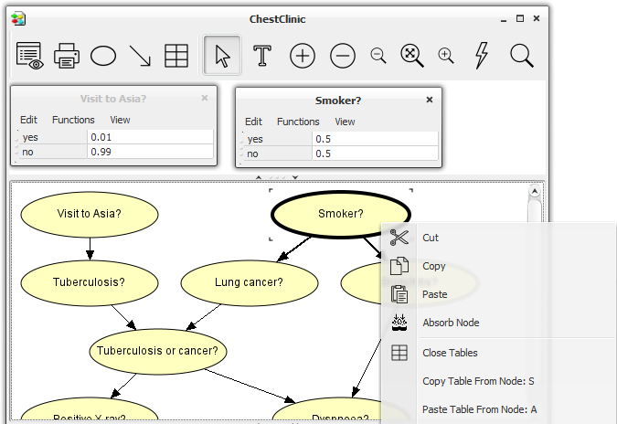Open View menu in Smoker table
Screen dimensions: 617x424
tap(345, 122)
